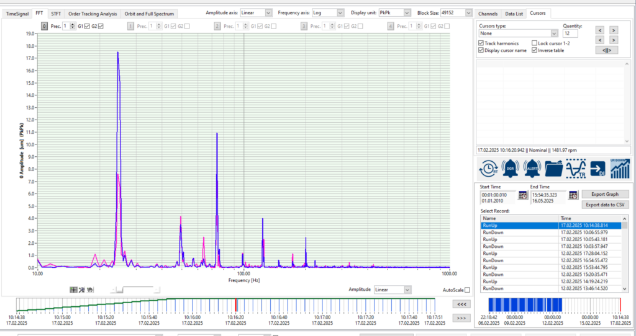Open the End Time calendar picker
The width and height of the screenshot is (636, 336).
coord(573,195)
